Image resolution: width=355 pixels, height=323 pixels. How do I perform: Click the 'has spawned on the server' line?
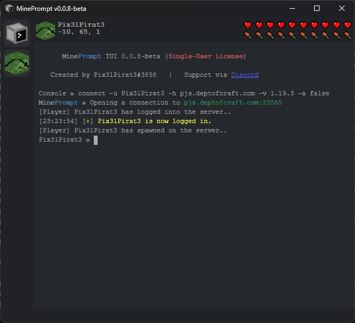(x=133, y=131)
